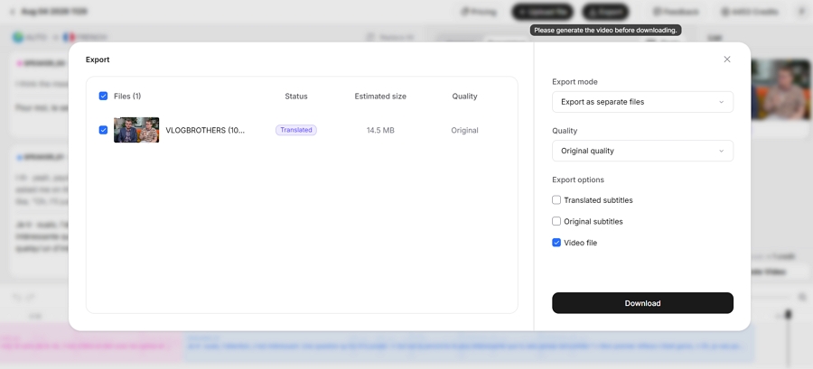813x369 pixels.
Task: Click the Original quality cell in file row
Action: 464,131
